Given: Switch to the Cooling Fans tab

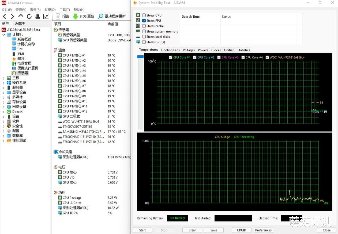Looking at the screenshot, I should tap(170, 50).
